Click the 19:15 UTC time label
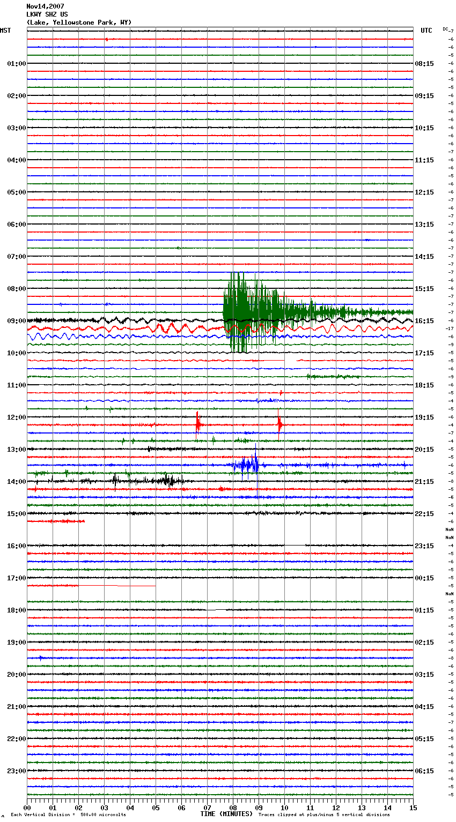The image size is (456, 822). [424, 417]
